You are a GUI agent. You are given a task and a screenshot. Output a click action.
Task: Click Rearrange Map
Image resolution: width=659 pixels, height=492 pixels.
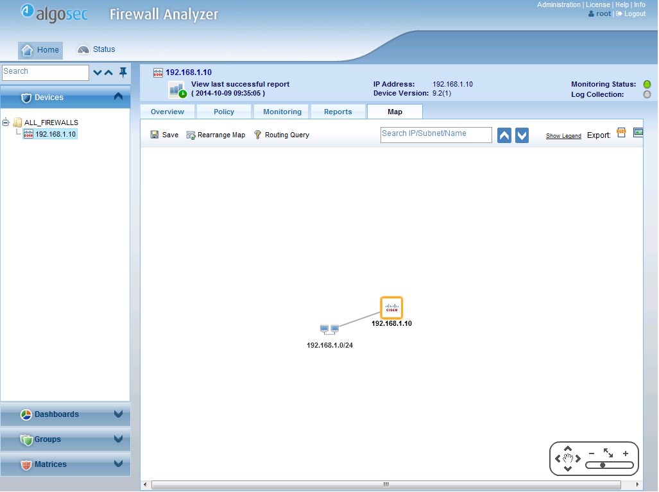[x=216, y=135]
